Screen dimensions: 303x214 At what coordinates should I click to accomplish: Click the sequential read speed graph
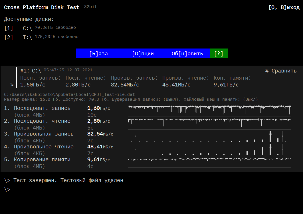click(x=210, y=124)
